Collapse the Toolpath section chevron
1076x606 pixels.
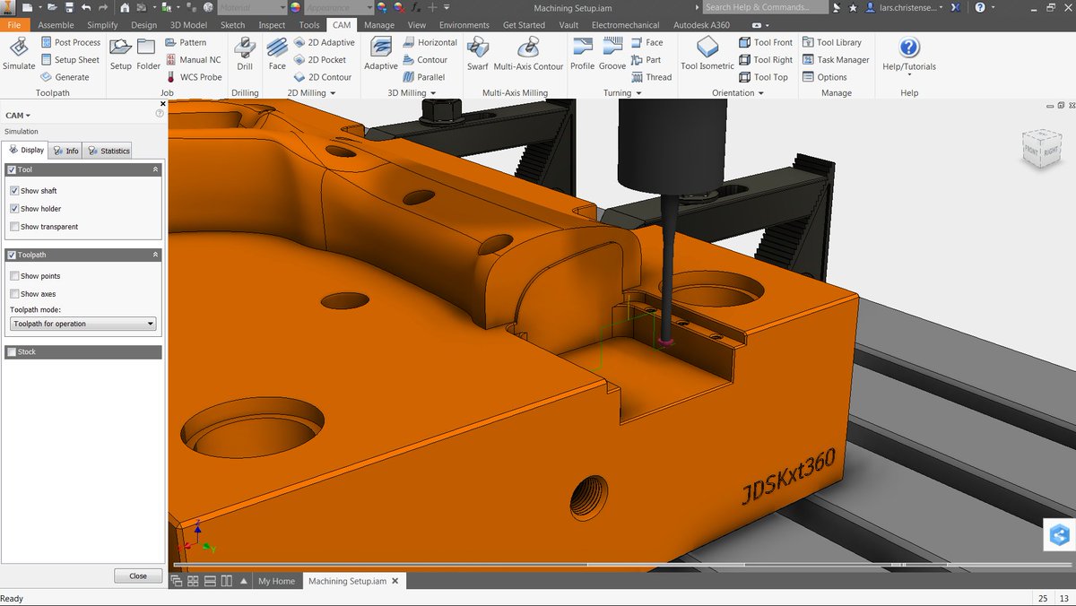155,255
